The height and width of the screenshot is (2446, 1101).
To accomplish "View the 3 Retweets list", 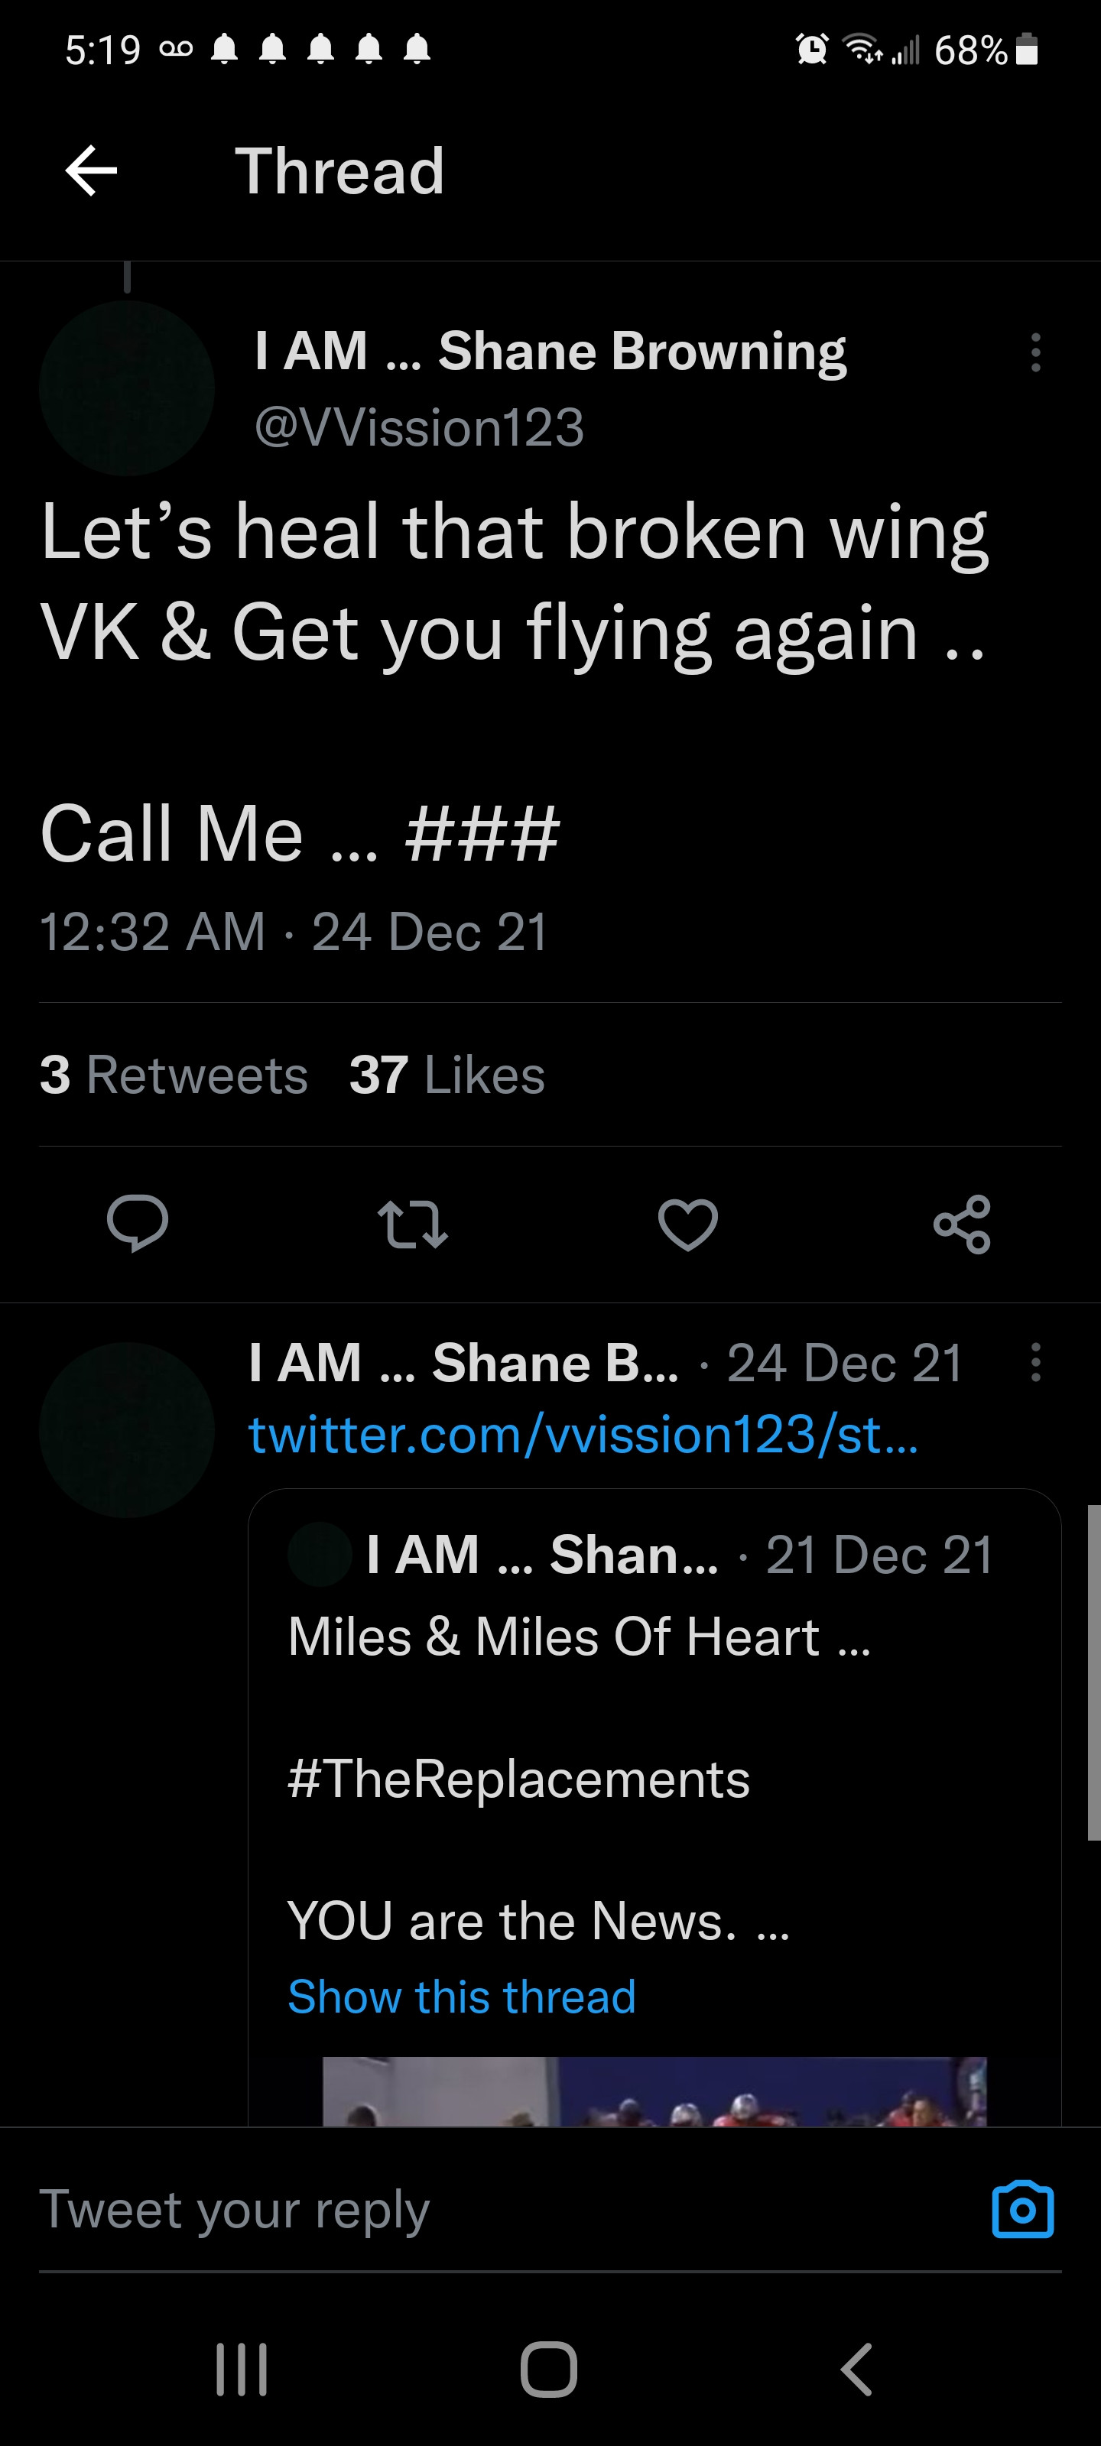I will point(174,1075).
